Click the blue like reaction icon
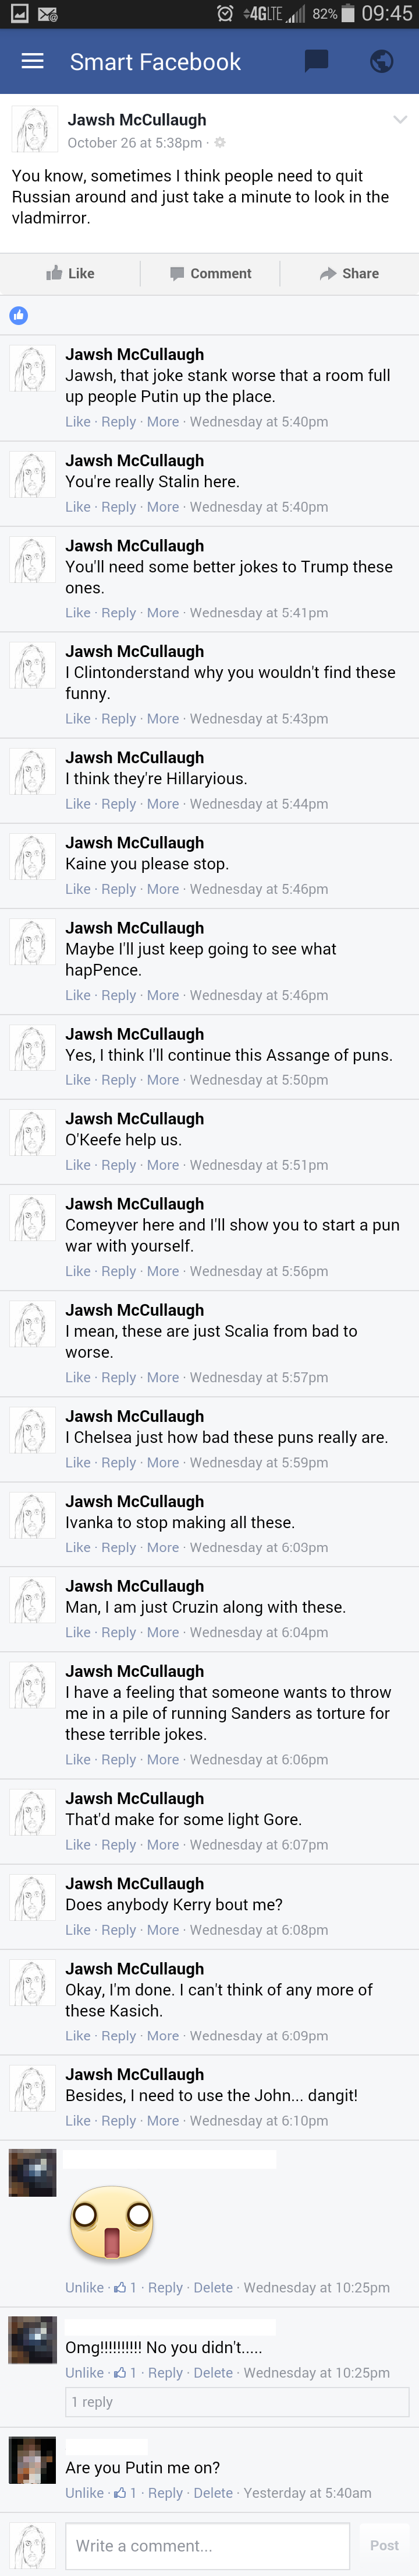The height and width of the screenshot is (2576, 419). (x=19, y=316)
